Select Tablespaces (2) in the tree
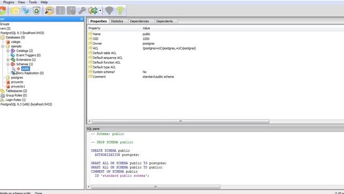344x194 pixels. coord(17,91)
